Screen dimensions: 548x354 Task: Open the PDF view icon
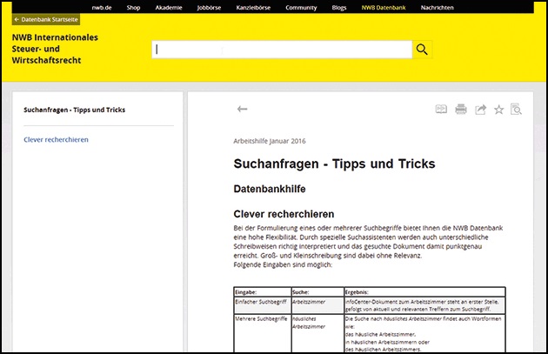click(x=441, y=110)
